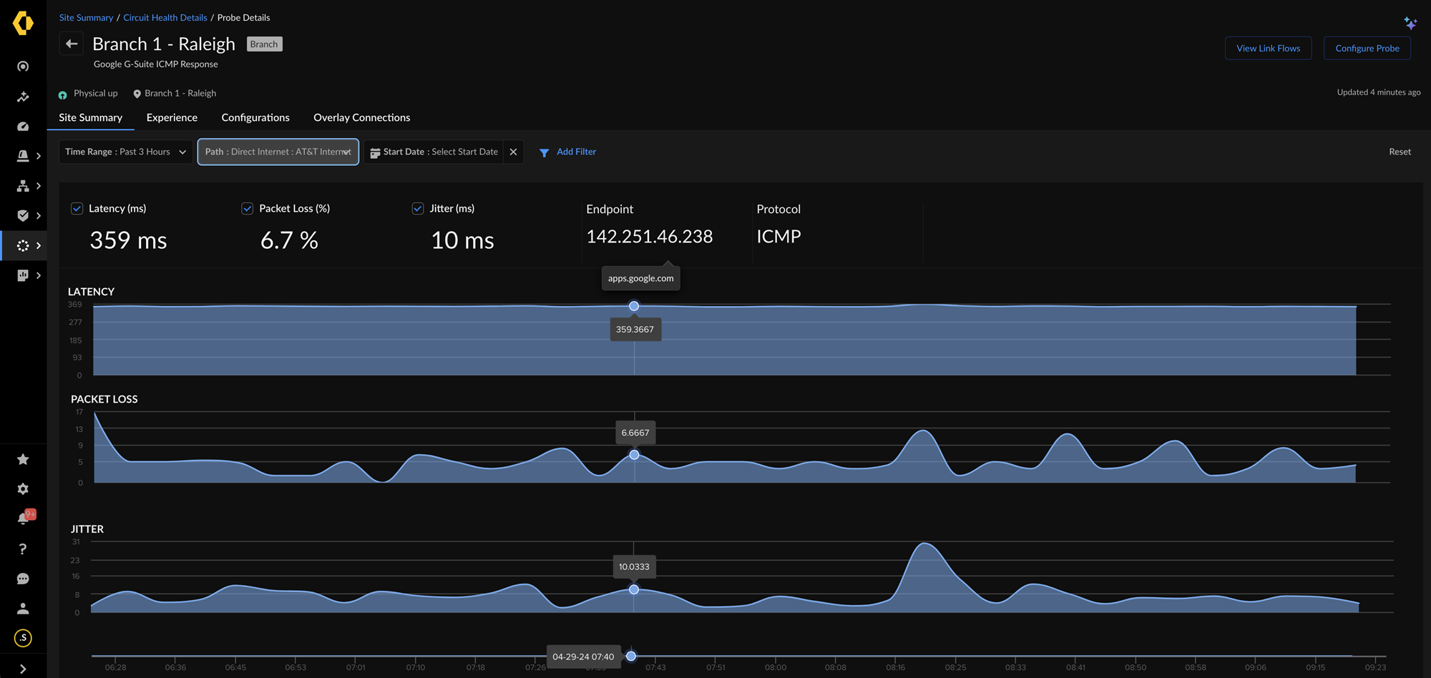1431x678 pixels.
Task: Switch to the Overlay Connections tab
Action: click(361, 117)
